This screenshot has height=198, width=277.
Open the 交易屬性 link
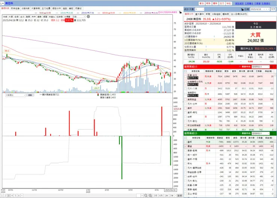pyautogui.click(x=249, y=3)
